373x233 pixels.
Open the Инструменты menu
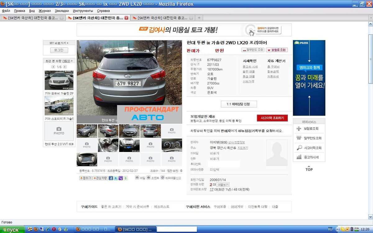coord(83,11)
